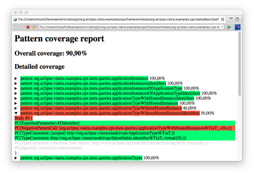
Task: Click the green applicationTypeWithHostedInstances pattern label
Action: pos(99,103)
